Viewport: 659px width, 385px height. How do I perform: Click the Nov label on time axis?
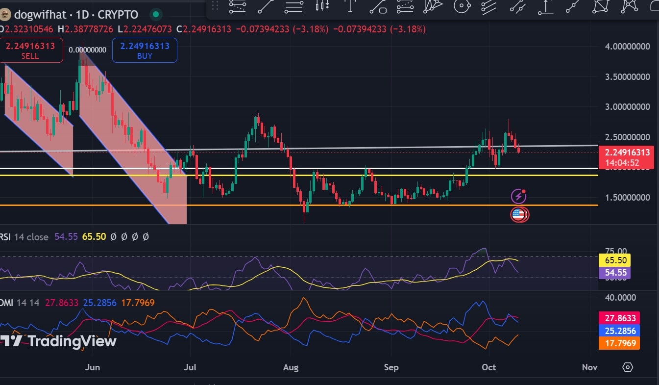tap(589, 367)
